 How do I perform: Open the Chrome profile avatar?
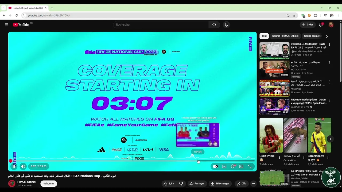(x=332, y=15)
